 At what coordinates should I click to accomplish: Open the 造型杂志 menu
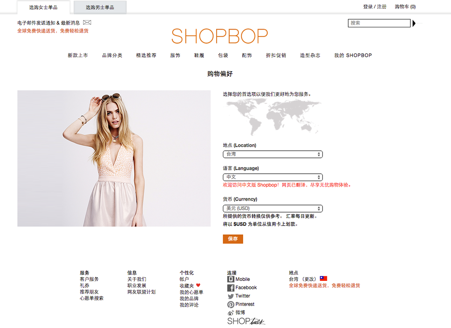tap(310, 55)
